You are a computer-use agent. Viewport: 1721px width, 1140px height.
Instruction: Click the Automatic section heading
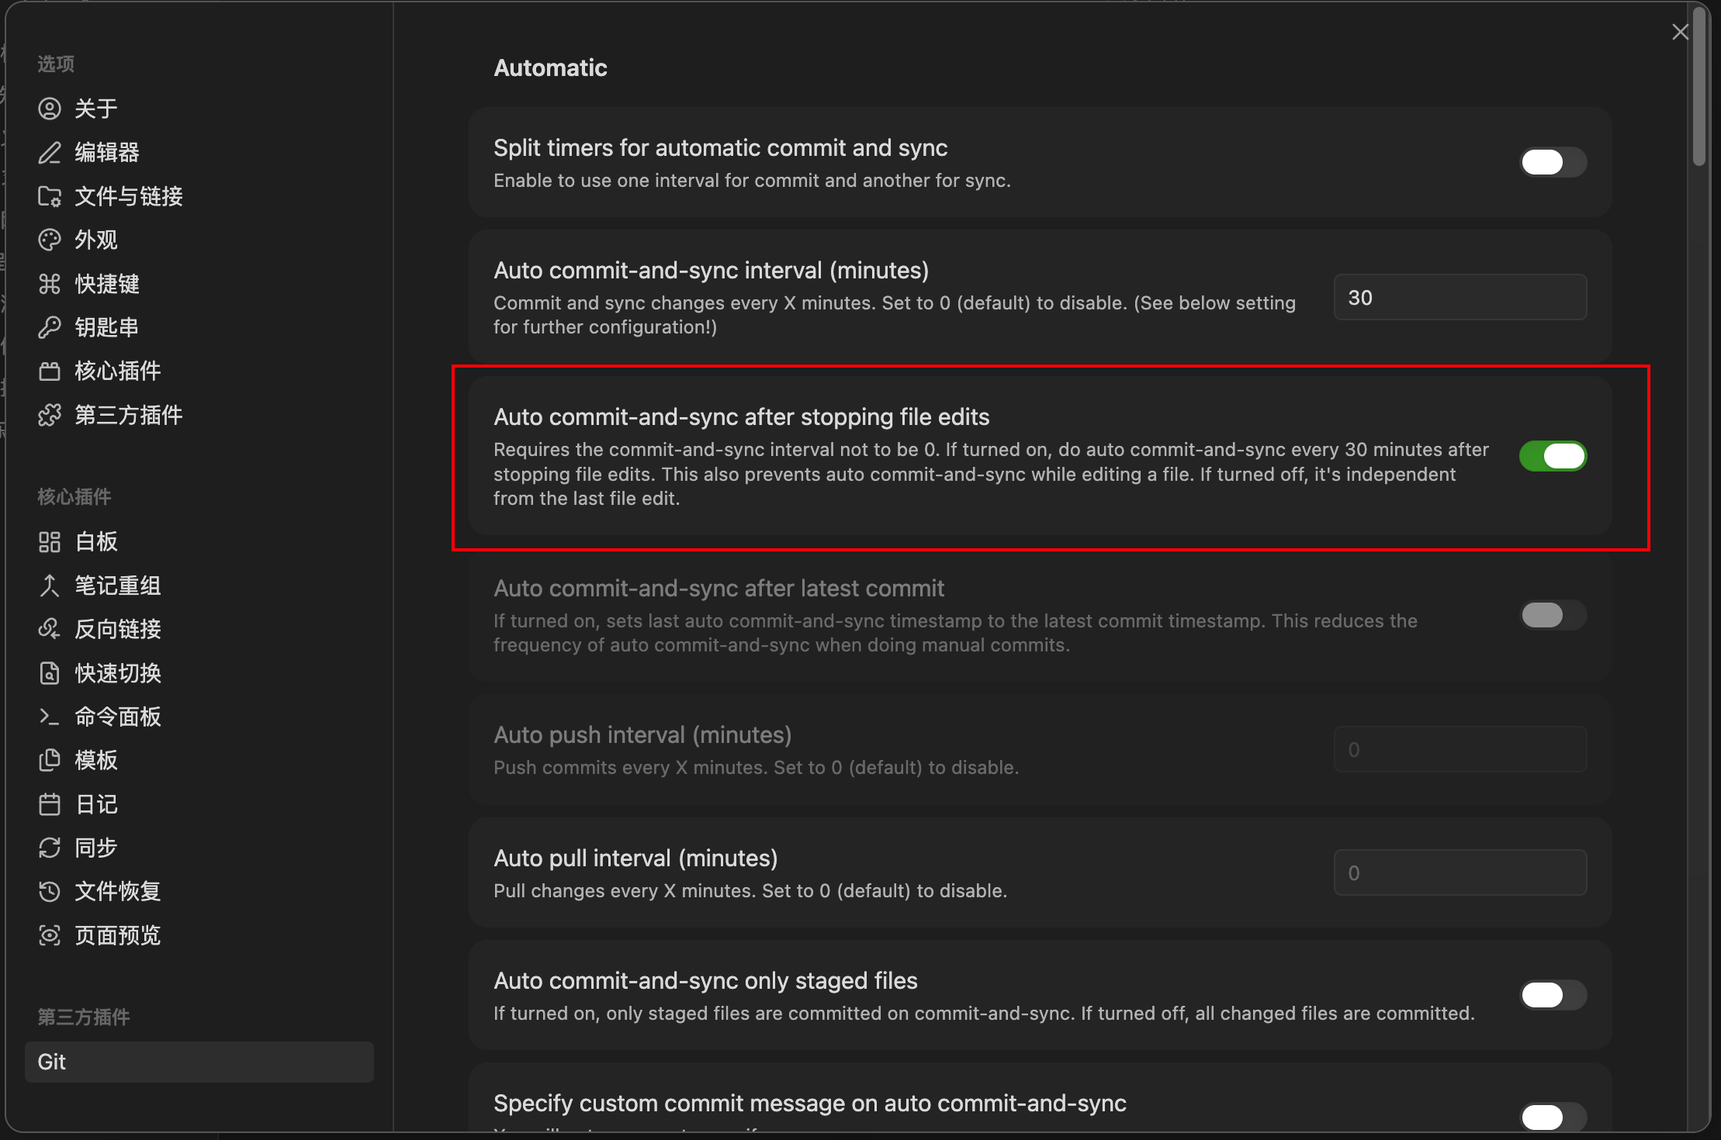tap(550, 67)
